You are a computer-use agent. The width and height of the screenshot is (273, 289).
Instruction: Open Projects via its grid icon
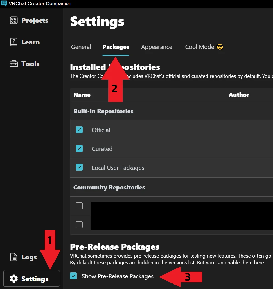point(14,20)
